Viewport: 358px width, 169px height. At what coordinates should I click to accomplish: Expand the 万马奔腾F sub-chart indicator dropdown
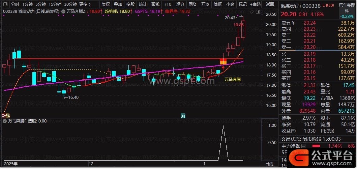(x=4, y=121)
